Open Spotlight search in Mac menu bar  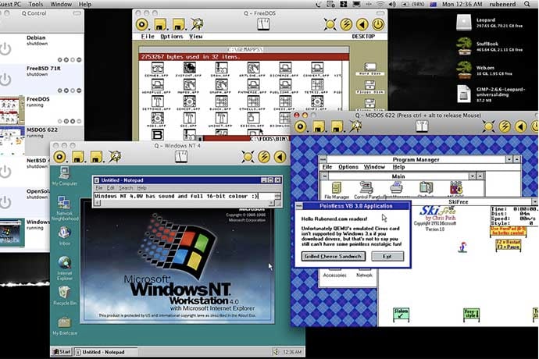click(527, 4)
